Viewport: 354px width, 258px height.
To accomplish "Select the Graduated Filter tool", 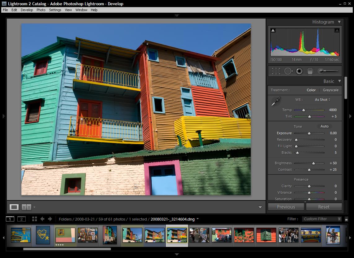I will coord(310,71).
